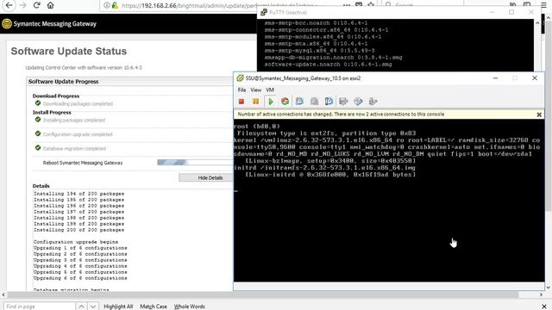Image resolution: width=552 pixels, height=310 pixels.
Task: Click the Download Progress completed check icon
Action: click(38, 103)
